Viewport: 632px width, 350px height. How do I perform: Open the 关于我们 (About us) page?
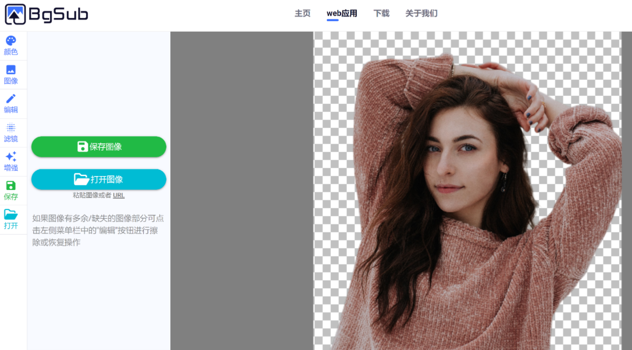point(421,14)
